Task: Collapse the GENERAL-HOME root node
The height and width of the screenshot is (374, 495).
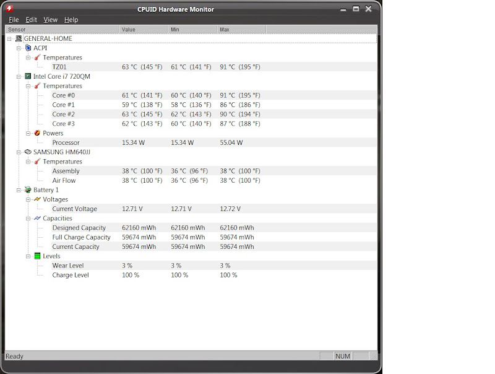Action: [x=9, y=38]
